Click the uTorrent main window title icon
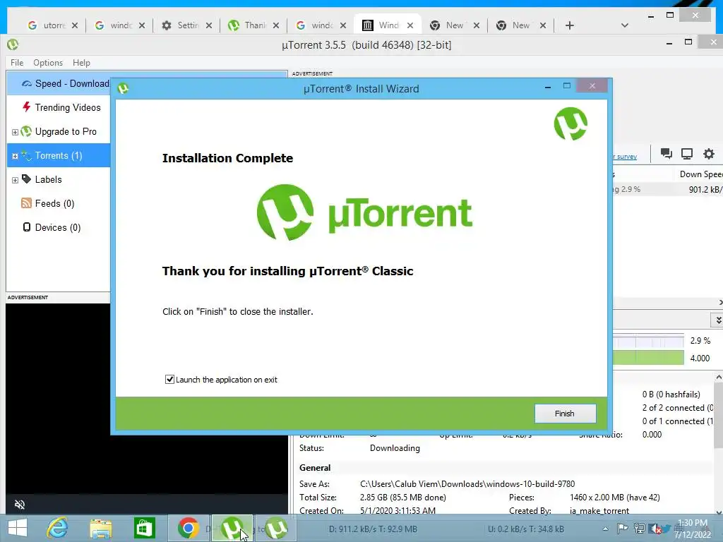Viewport: 723px width, 542px height. coord(13,44)
